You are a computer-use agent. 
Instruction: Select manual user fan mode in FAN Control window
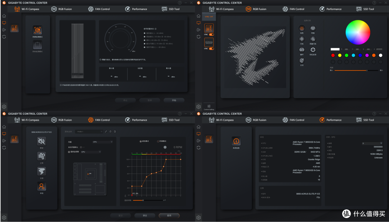[x=41, y=186]
